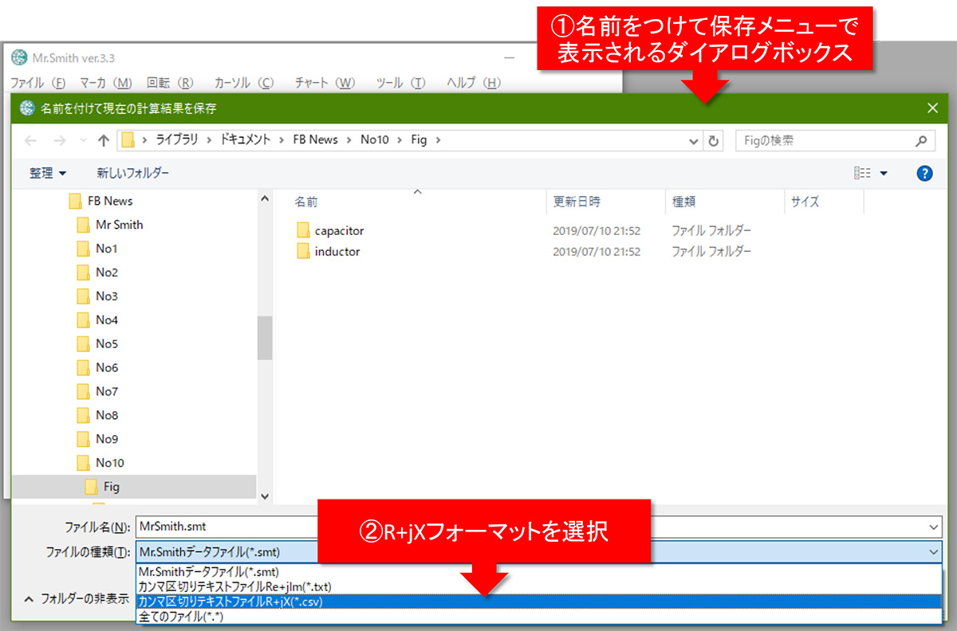Click the inductor folder icon

tap(303, 251)
